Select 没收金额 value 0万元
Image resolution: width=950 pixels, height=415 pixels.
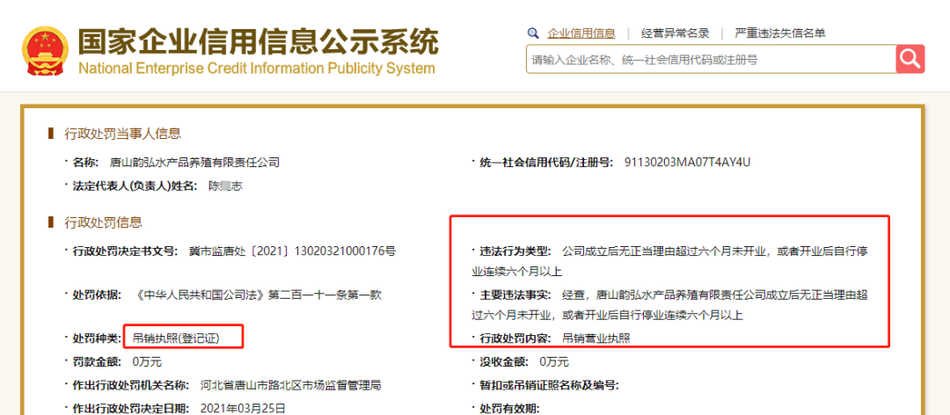click(554, 362)
